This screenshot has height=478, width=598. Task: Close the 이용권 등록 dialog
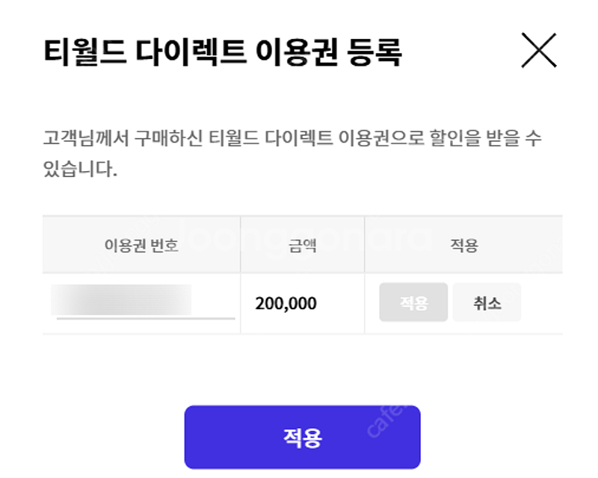point(538,52)
